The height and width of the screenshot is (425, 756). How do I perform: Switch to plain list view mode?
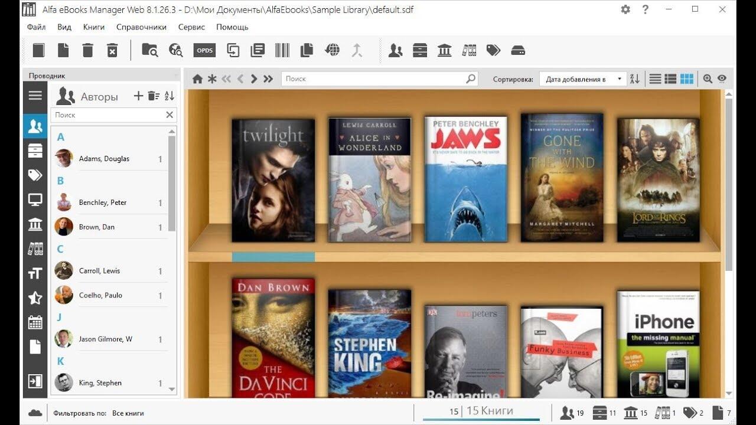[655, 79]
